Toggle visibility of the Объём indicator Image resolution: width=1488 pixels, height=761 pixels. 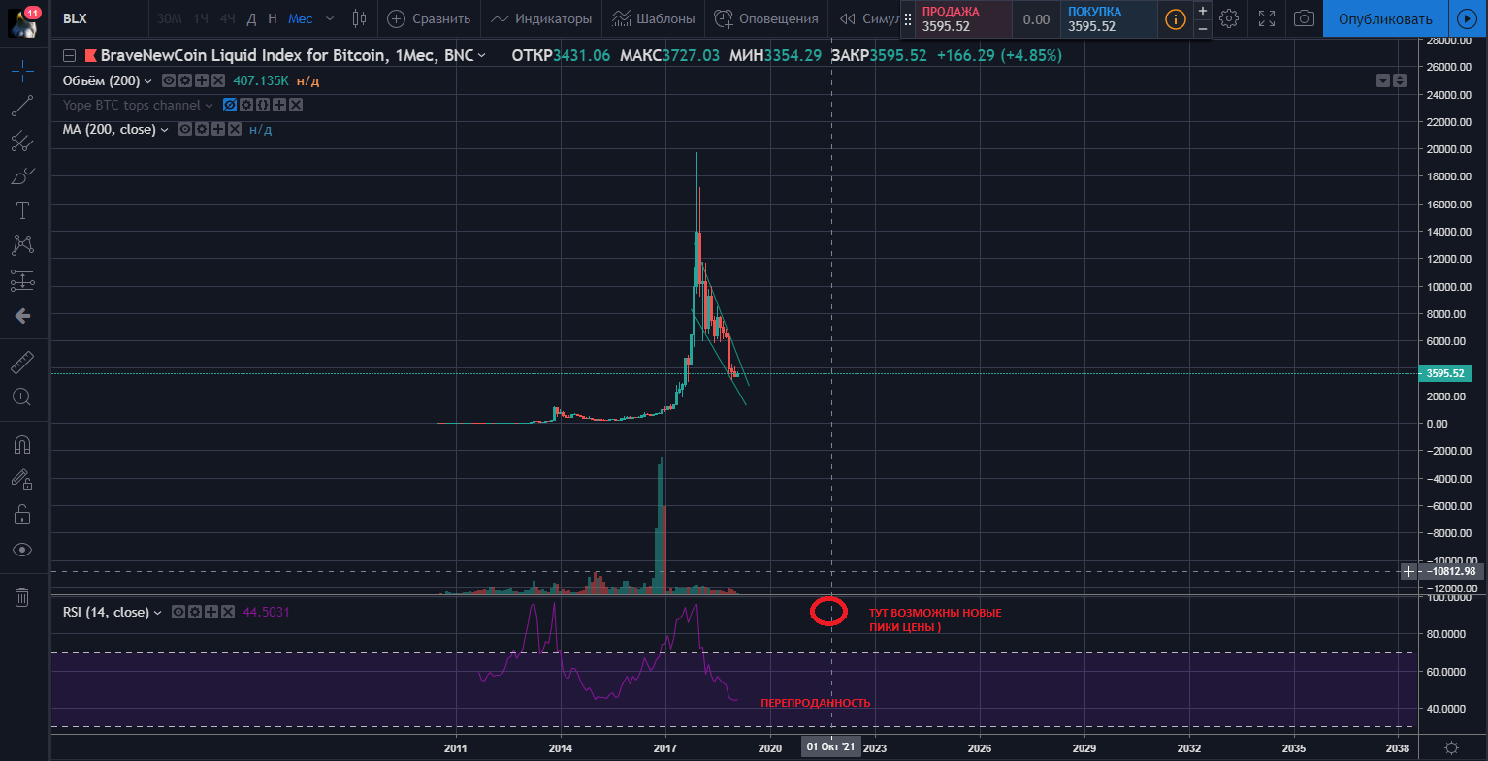(x=169, y=80)
